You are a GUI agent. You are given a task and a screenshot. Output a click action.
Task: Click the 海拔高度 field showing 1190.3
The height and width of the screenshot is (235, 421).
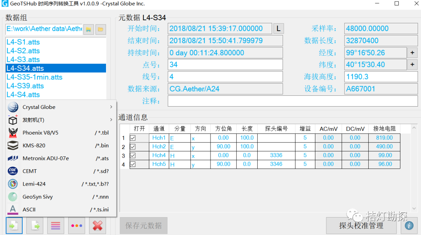tap(381, 77)
